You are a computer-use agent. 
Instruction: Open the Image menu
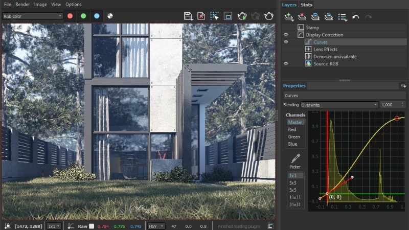(x=40, y=5)
